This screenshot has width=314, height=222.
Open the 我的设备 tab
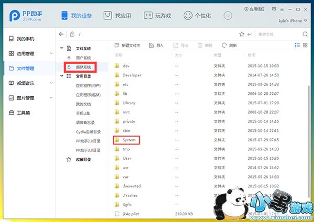76,16
